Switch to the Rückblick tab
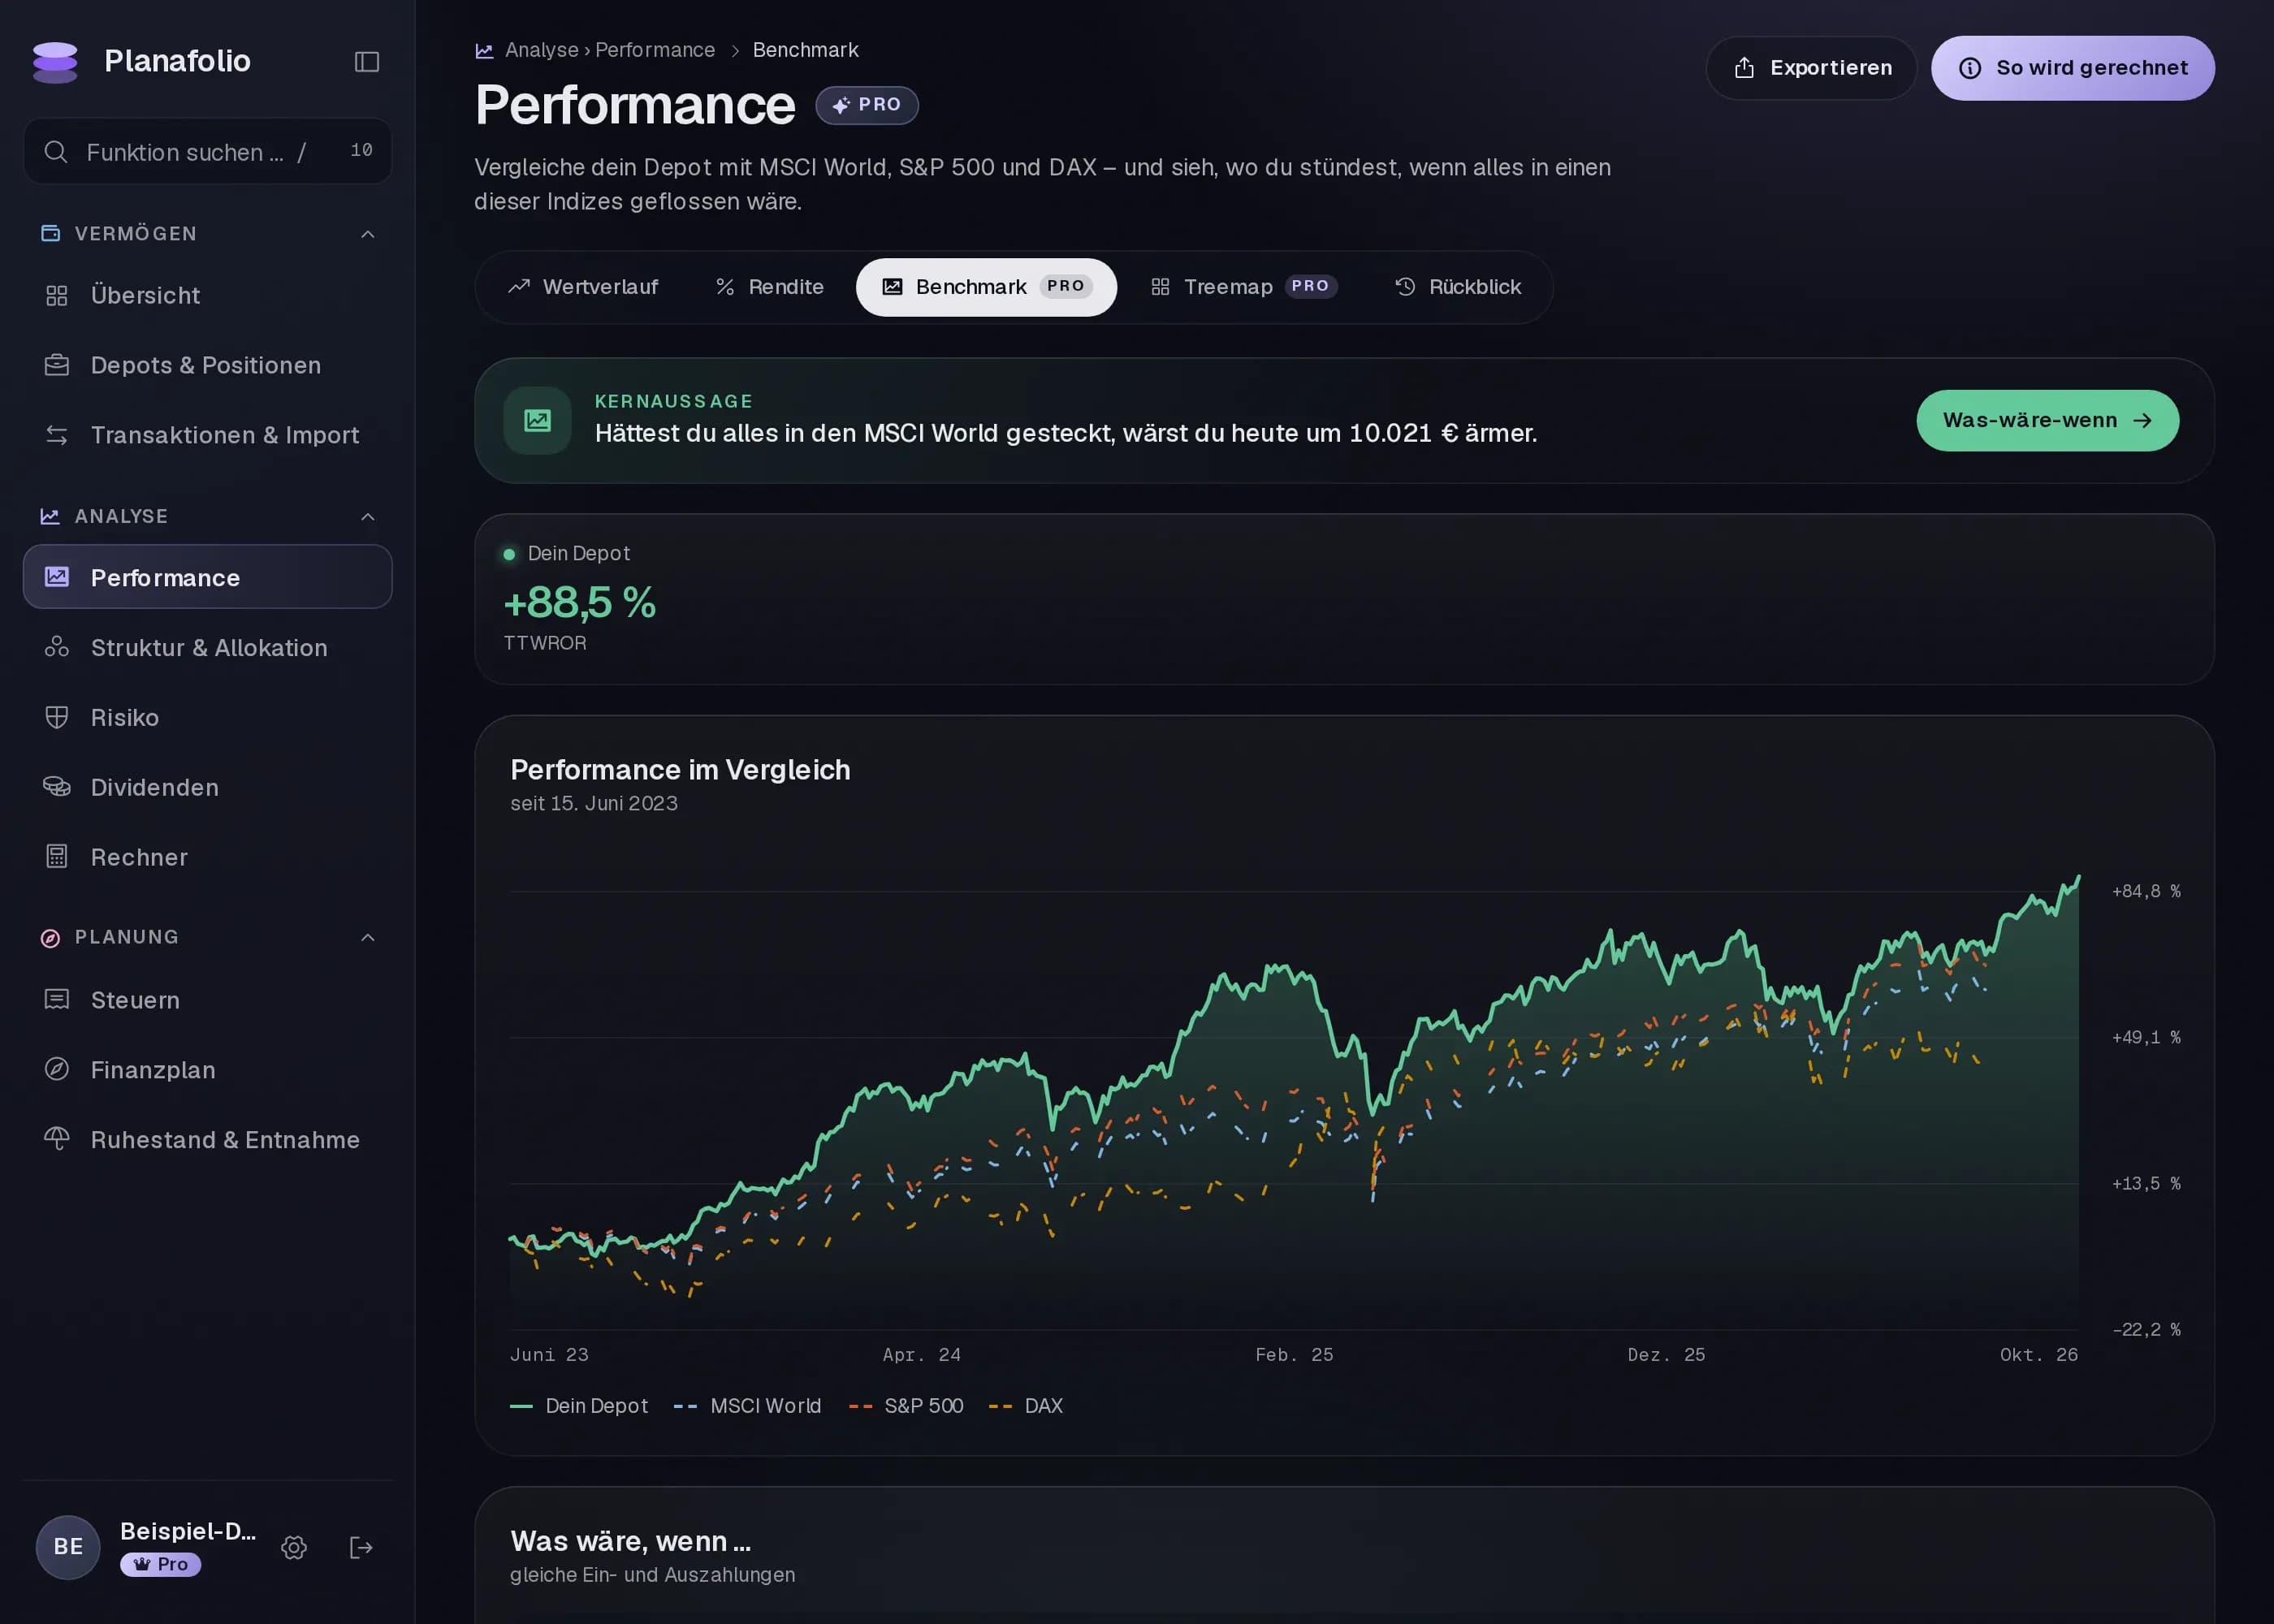The image size is (2274, 1624). [x=1458, y=287]
